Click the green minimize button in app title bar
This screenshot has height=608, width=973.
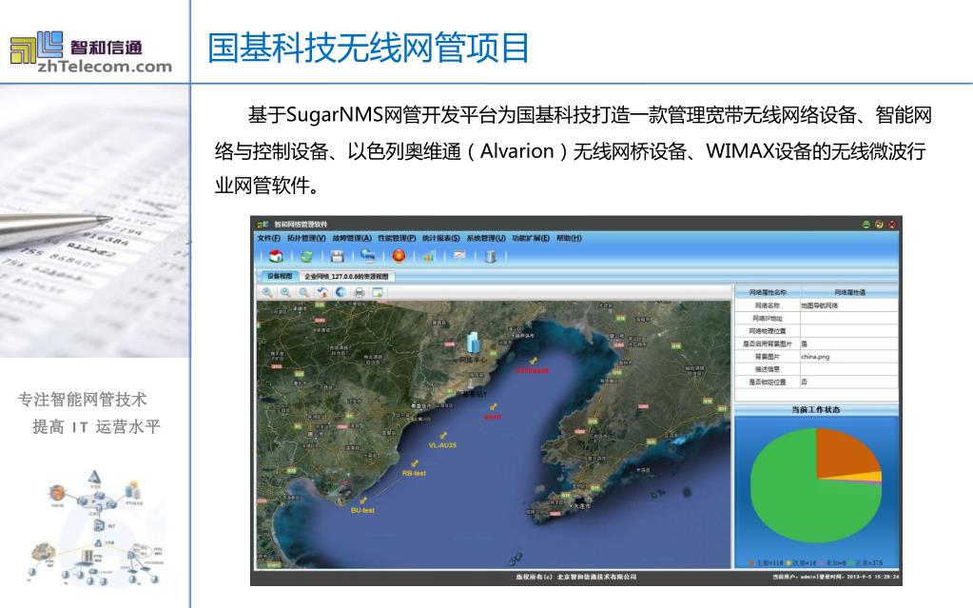pyautogui.click(x=866, y=225)
